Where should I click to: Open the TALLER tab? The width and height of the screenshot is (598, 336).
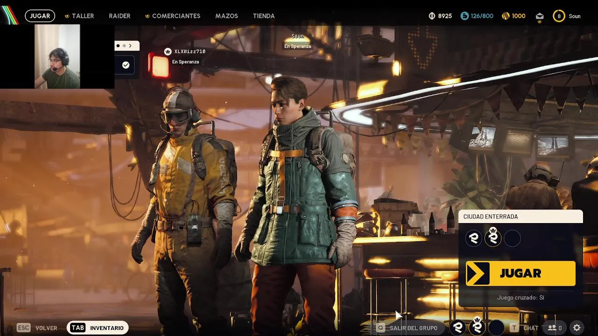coord(83,16)
